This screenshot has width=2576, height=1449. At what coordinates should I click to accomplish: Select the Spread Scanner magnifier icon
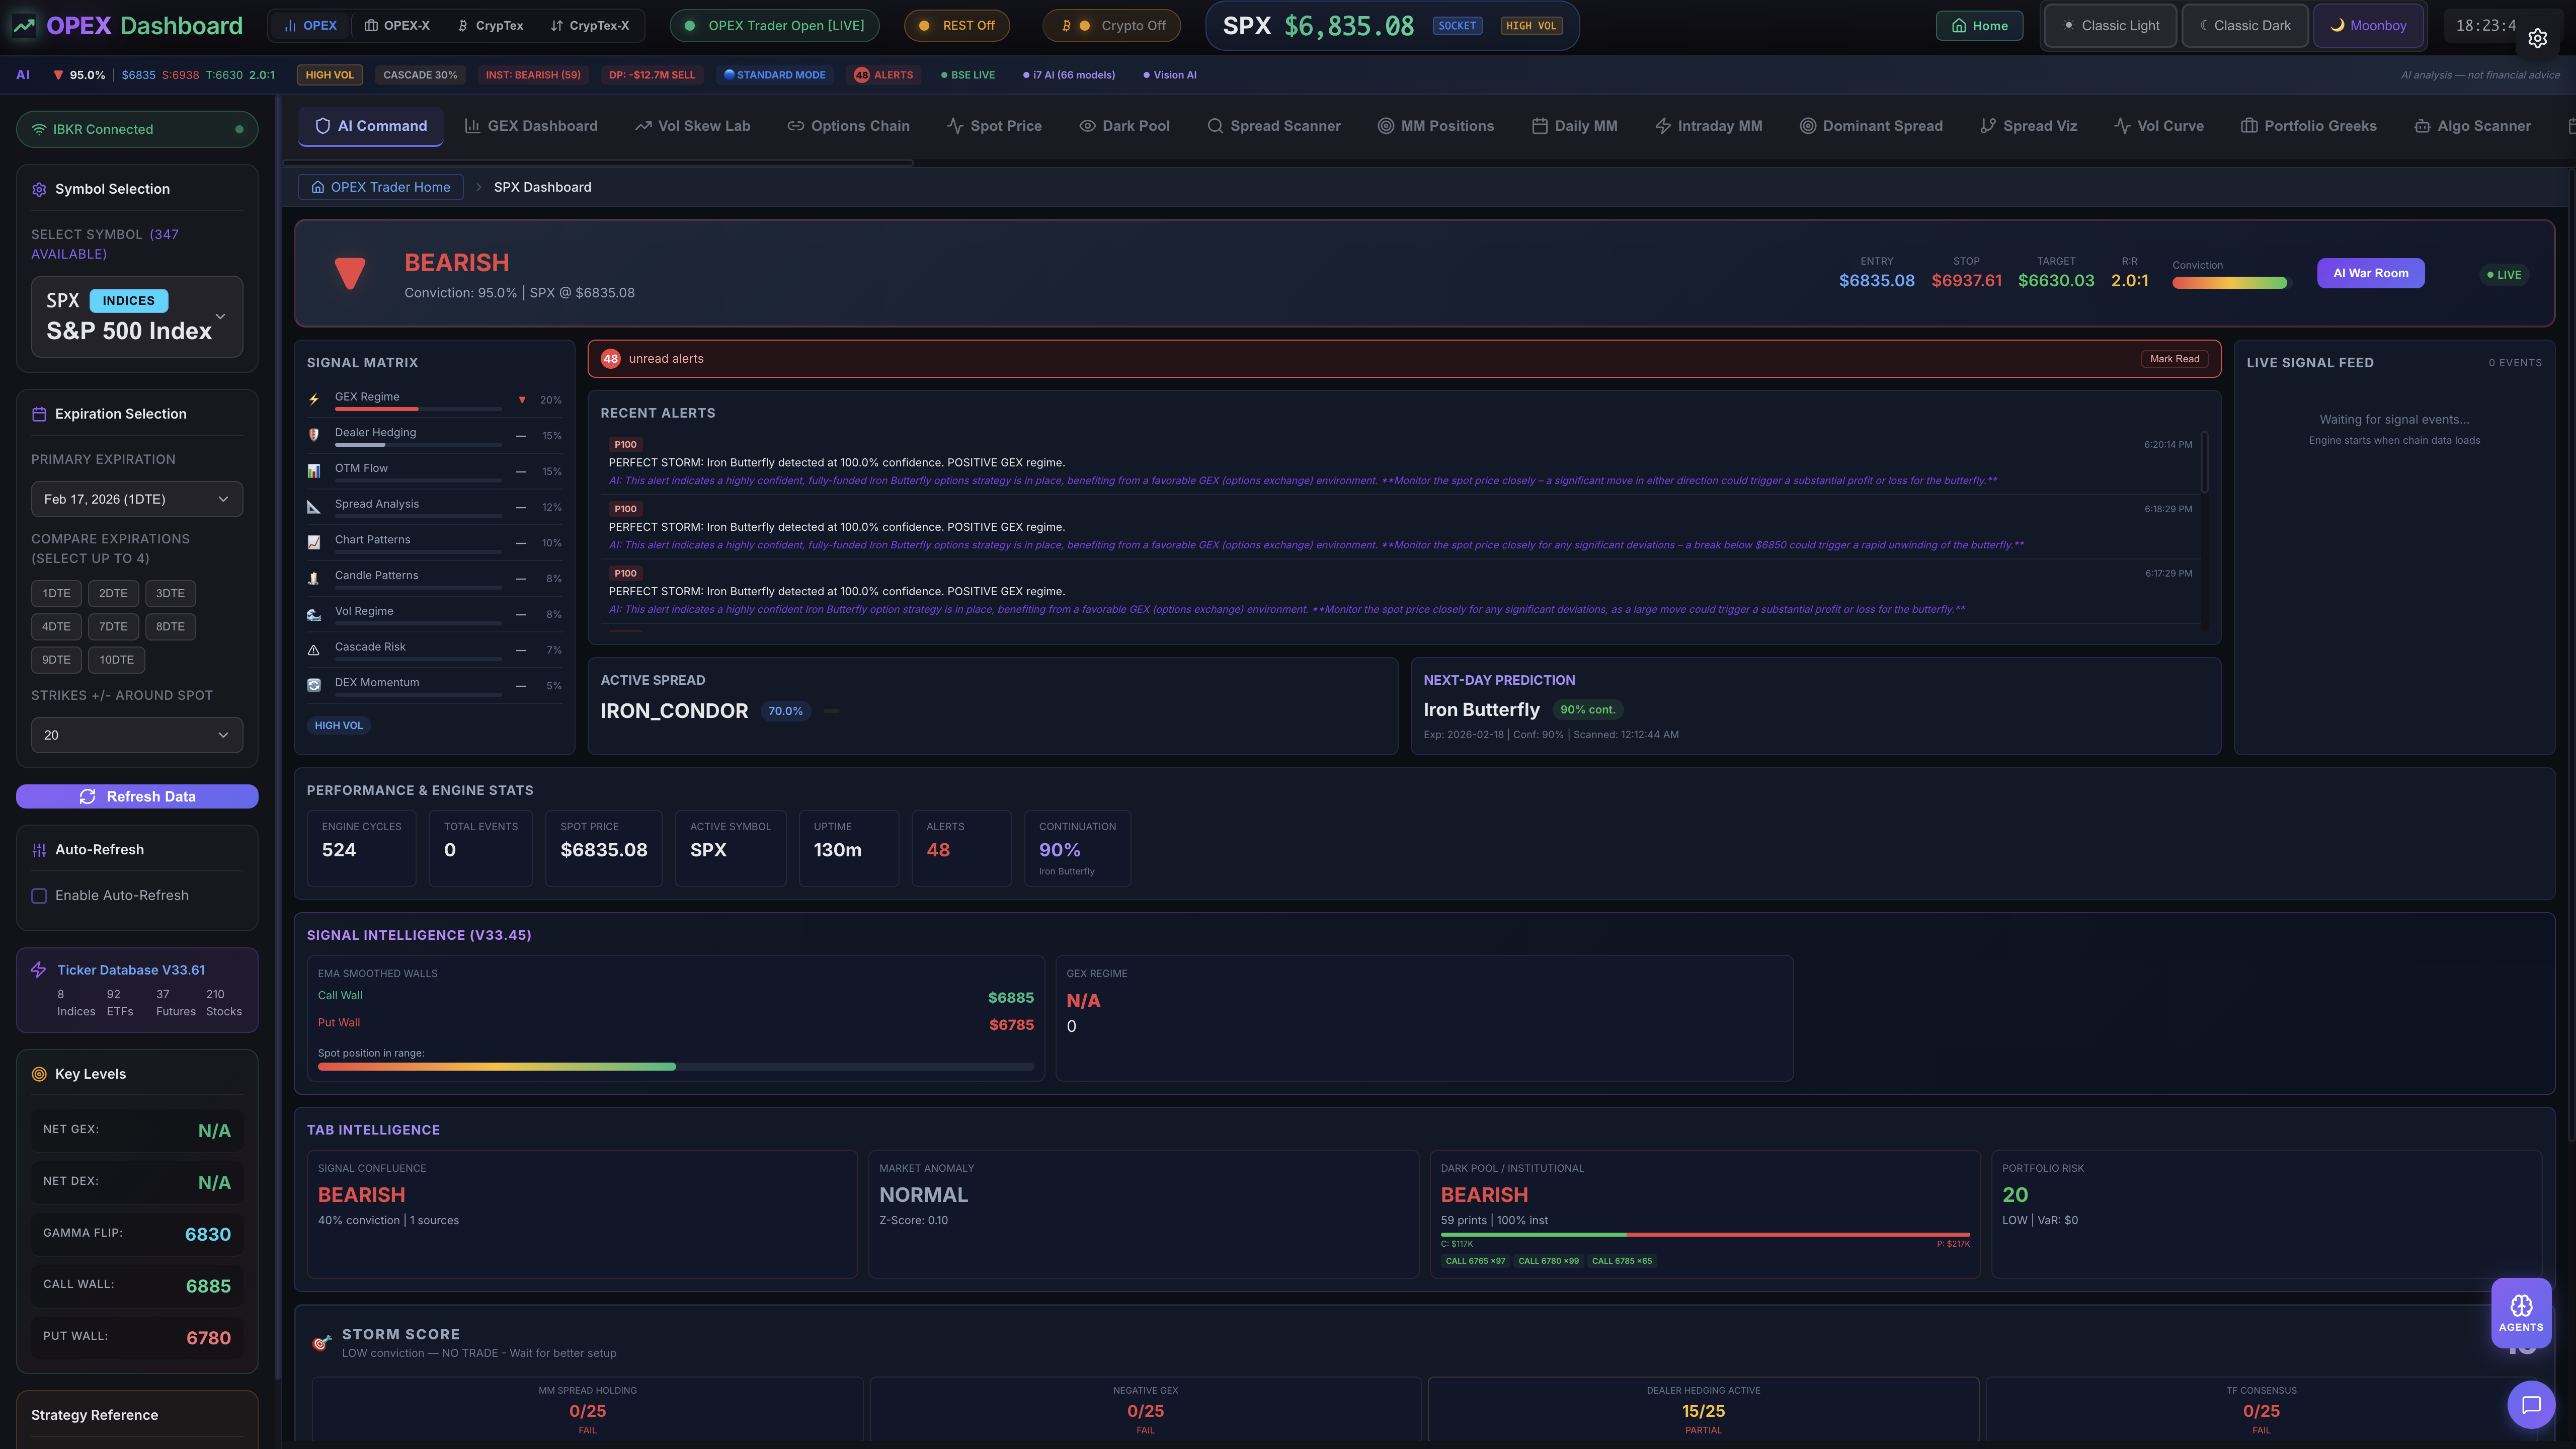point(1216,126)
